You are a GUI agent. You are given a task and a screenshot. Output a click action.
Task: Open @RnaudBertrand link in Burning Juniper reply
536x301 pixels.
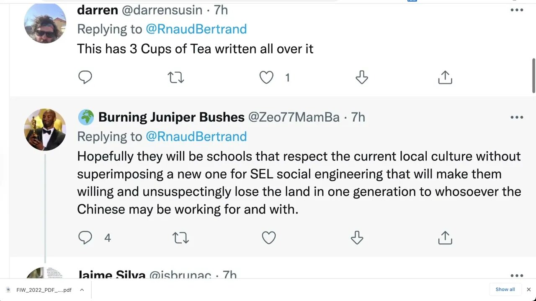pos(196,136)
